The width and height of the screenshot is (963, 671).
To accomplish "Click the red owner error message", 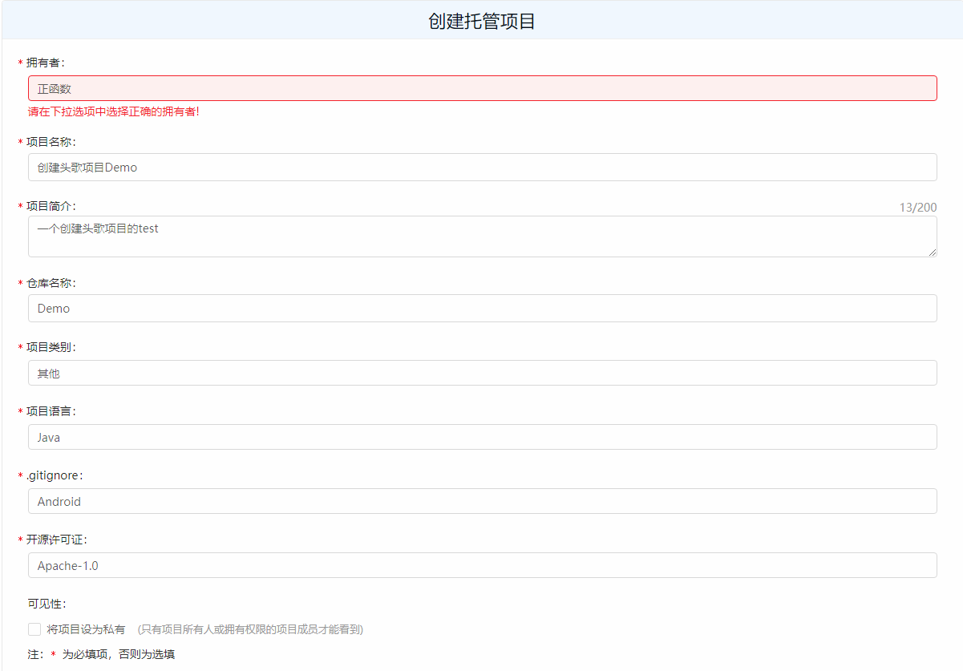I will [114, 111].
